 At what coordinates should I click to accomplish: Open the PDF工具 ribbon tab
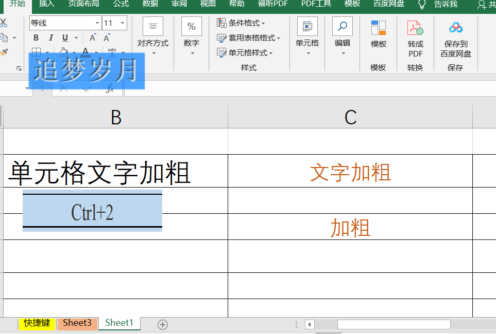tap(316, 4)
